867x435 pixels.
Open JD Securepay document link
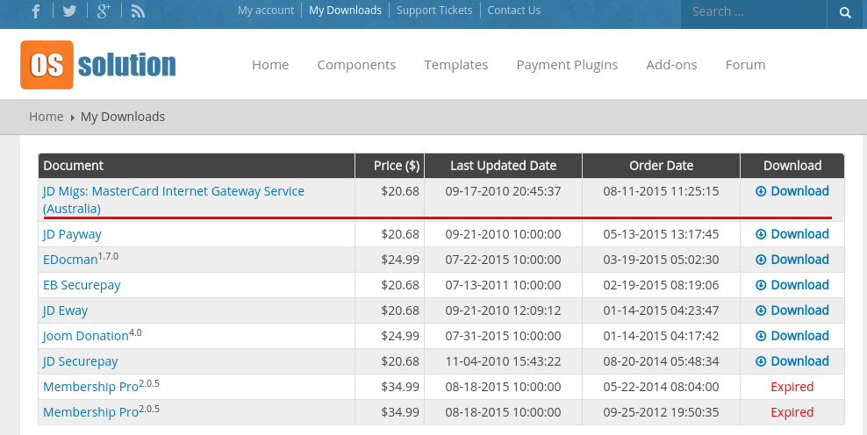(x=80, y=361)
